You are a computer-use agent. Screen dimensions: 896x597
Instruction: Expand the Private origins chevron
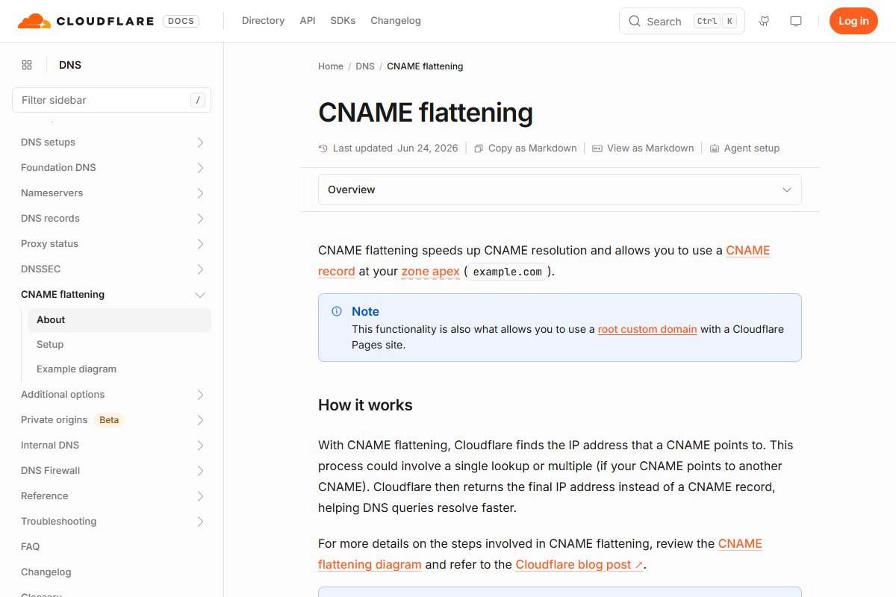tap(200, 419)
